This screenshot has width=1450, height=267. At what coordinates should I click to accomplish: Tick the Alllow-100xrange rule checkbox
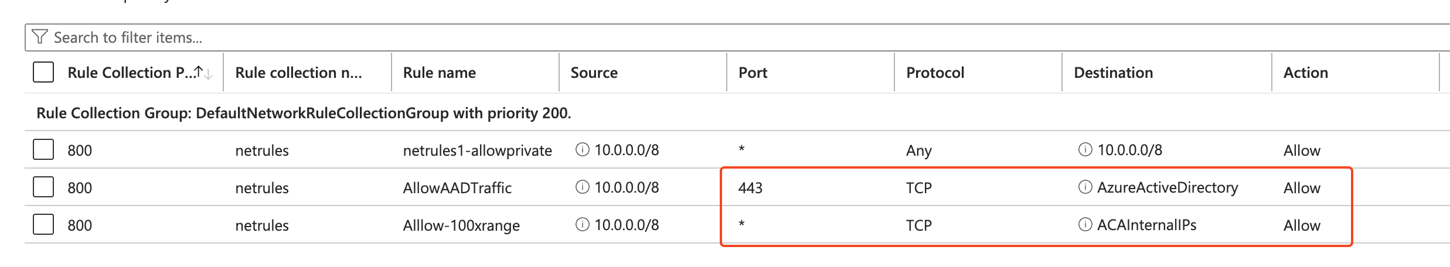tap(43, 225)
